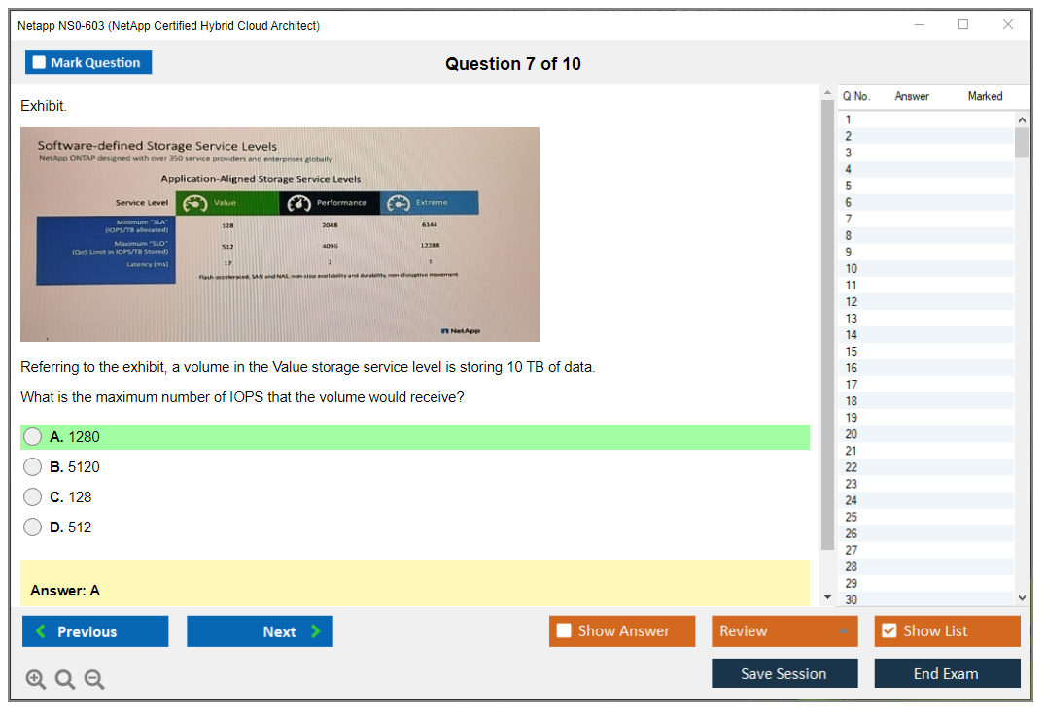Choose answer option D. 512
The width and height of the screenshot is (1045, 714).
(x=33, y=527)
